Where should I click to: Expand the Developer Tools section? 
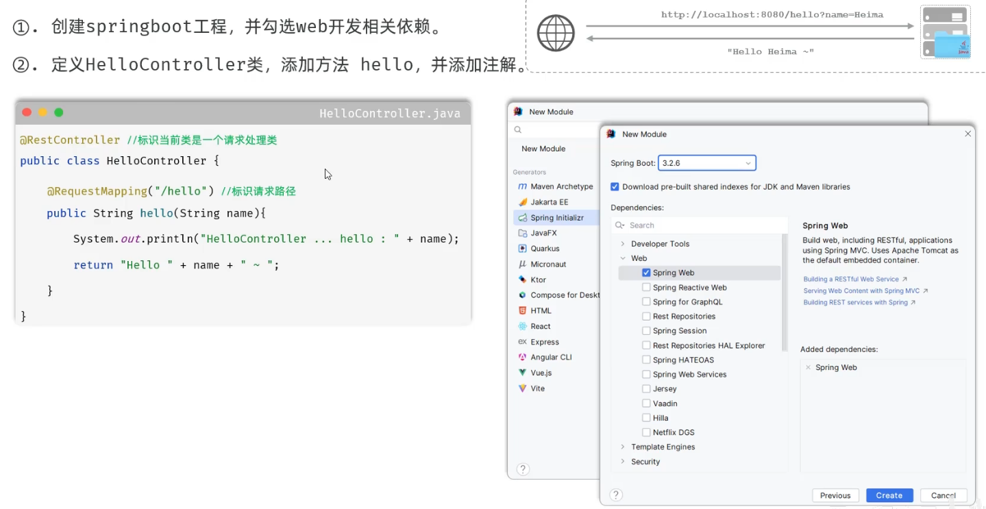tap(622, 243)
